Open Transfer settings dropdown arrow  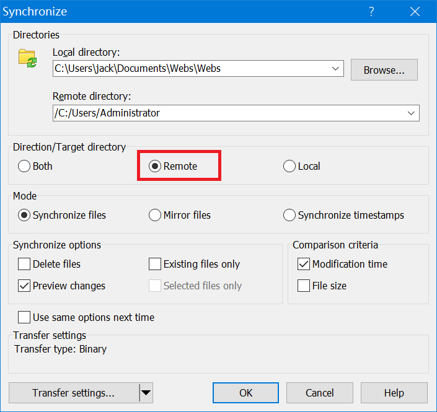146,392
